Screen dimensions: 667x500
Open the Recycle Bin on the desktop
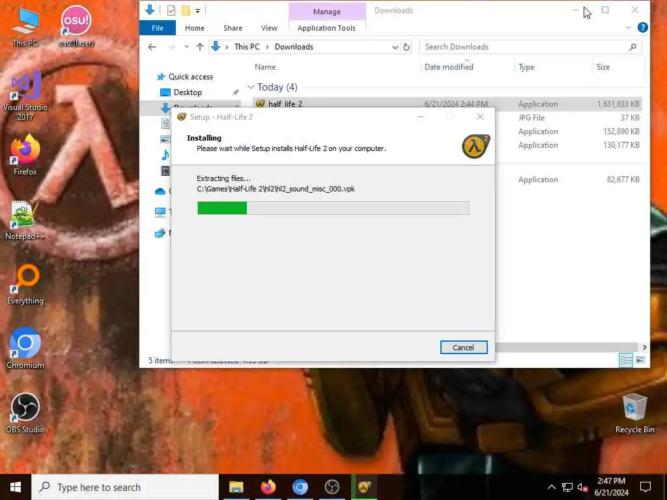tap(634, 413)
